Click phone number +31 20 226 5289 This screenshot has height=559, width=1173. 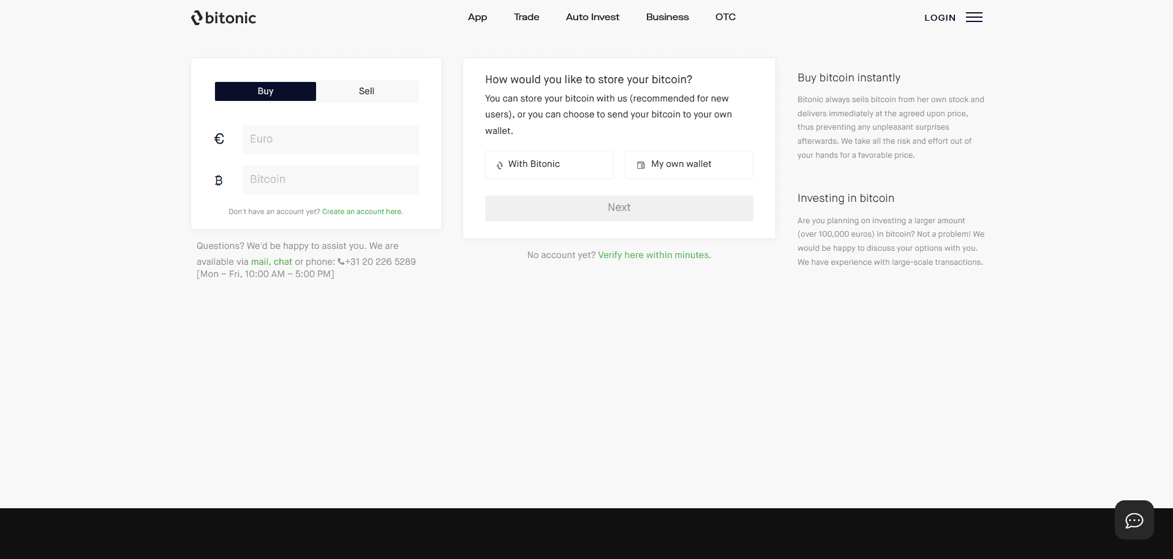(x=380, y=262)
